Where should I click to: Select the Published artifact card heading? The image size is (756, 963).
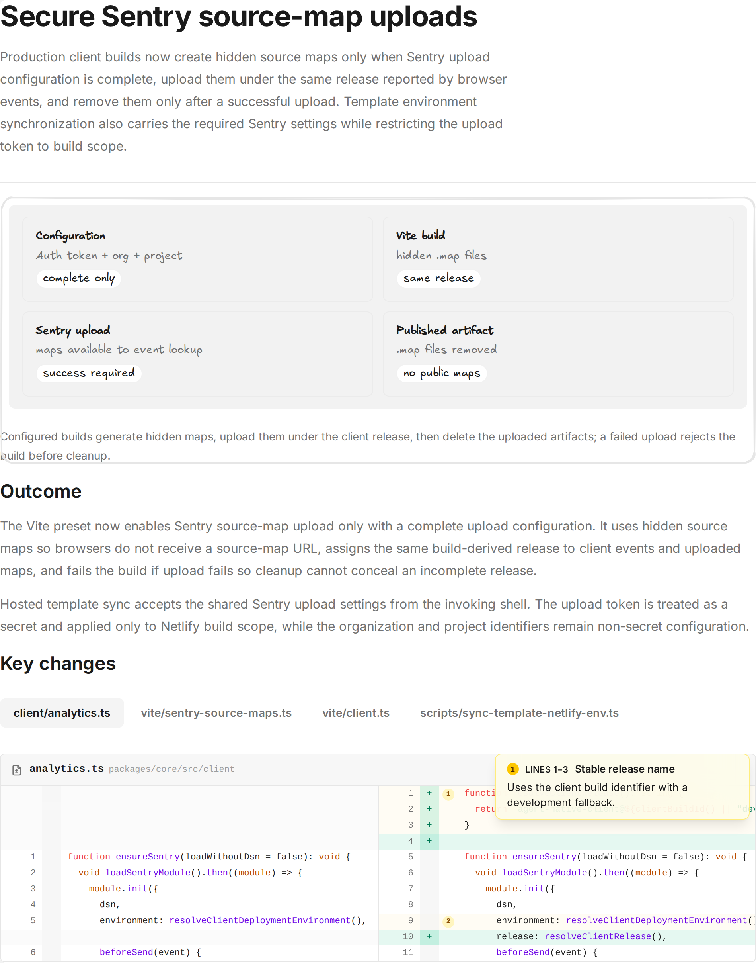pos(444,330)
